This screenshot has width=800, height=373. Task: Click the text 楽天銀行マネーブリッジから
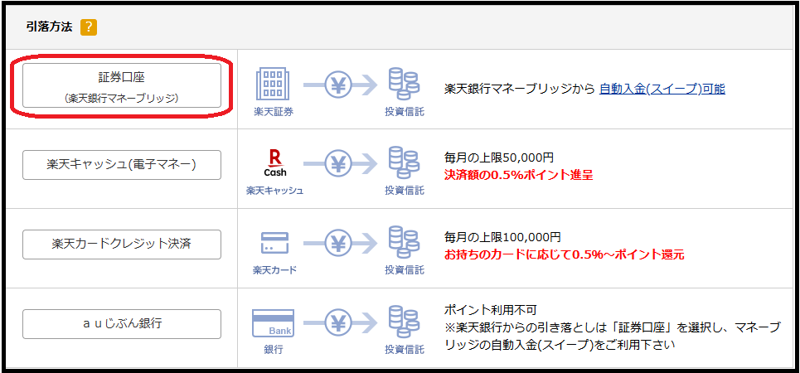(520, 89)
